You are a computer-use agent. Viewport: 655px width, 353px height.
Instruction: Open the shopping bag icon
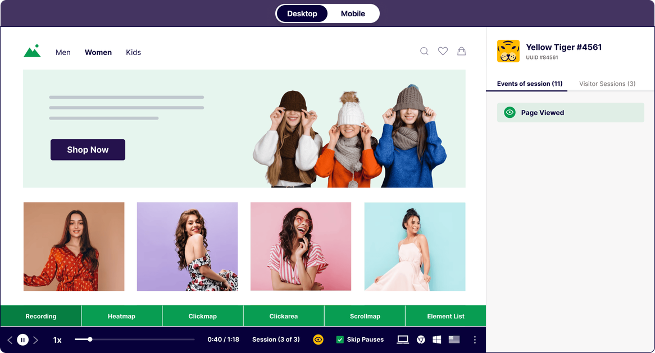[x=461, y=52]
